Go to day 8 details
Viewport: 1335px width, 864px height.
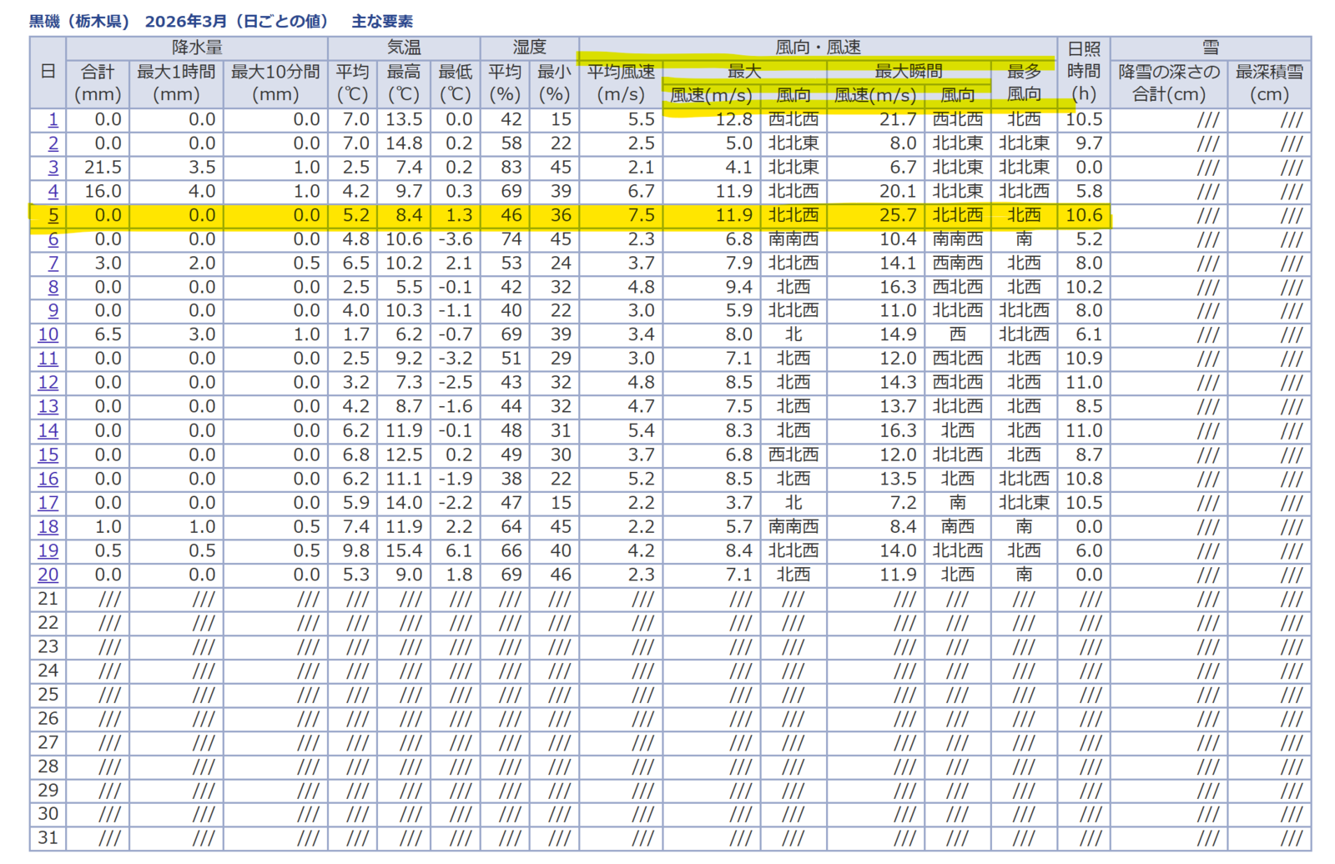click(53, 288)
